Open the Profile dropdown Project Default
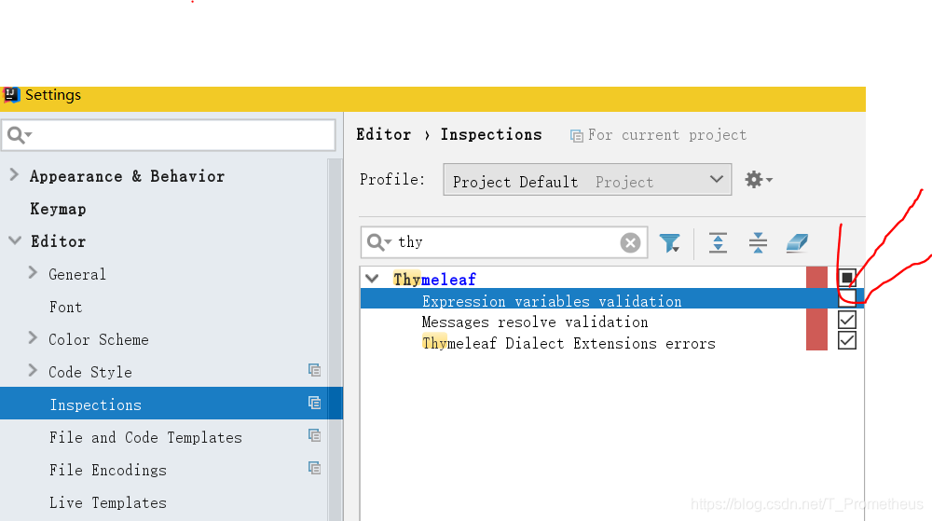Viewport: 932px width, 521px height. [x=587, y=180]
